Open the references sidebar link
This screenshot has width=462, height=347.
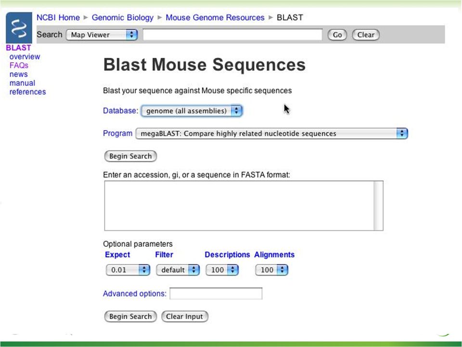[x=28, y=92]
